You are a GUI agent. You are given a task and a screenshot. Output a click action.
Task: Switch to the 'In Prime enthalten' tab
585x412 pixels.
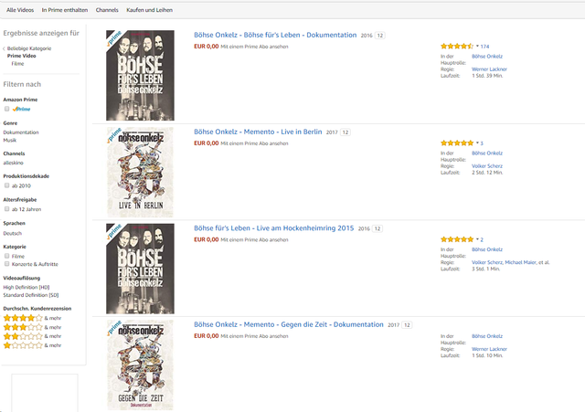64,9
